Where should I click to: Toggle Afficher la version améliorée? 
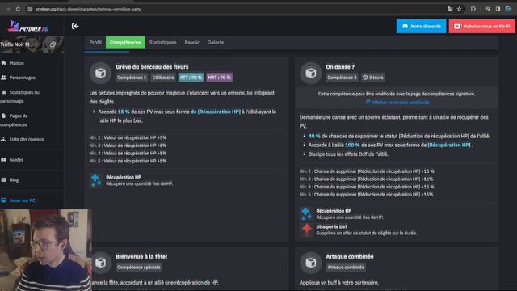tap(397, 103)
